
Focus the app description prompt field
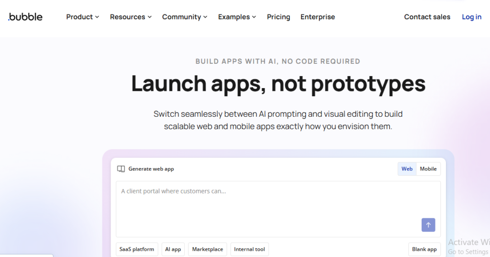point(278,209)
